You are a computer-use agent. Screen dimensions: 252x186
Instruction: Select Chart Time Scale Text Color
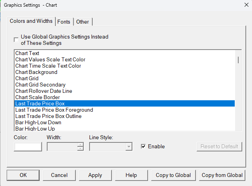125,66
